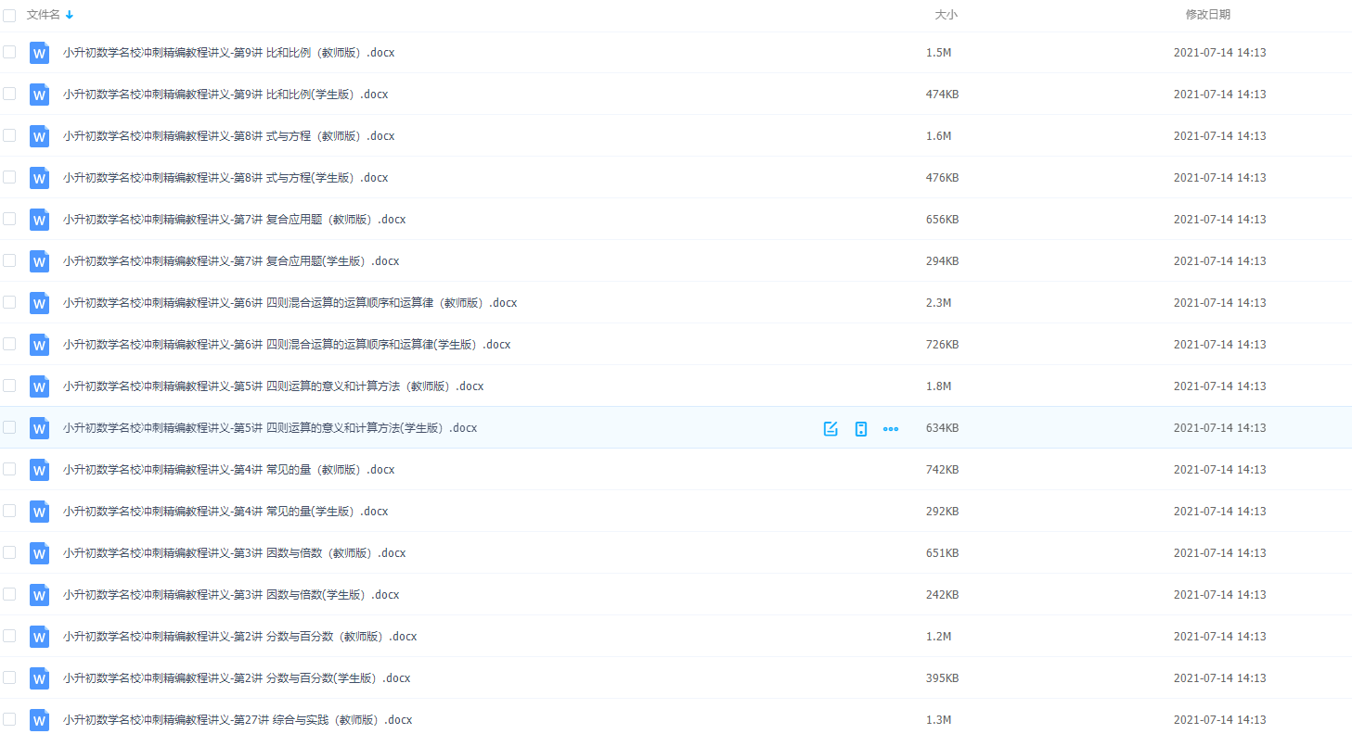Click the edit icon on highlighted 第5讲 row
This screenshot has width=1352, height=734.
(x=831, y=428)
